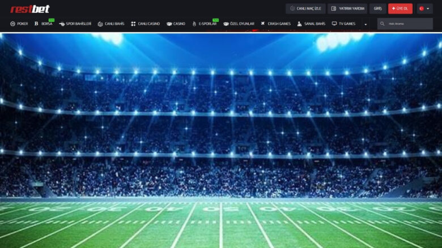The image size is (442, 248).
Task: Select Özel Oyunlar menu item
Action: point(239,24)
